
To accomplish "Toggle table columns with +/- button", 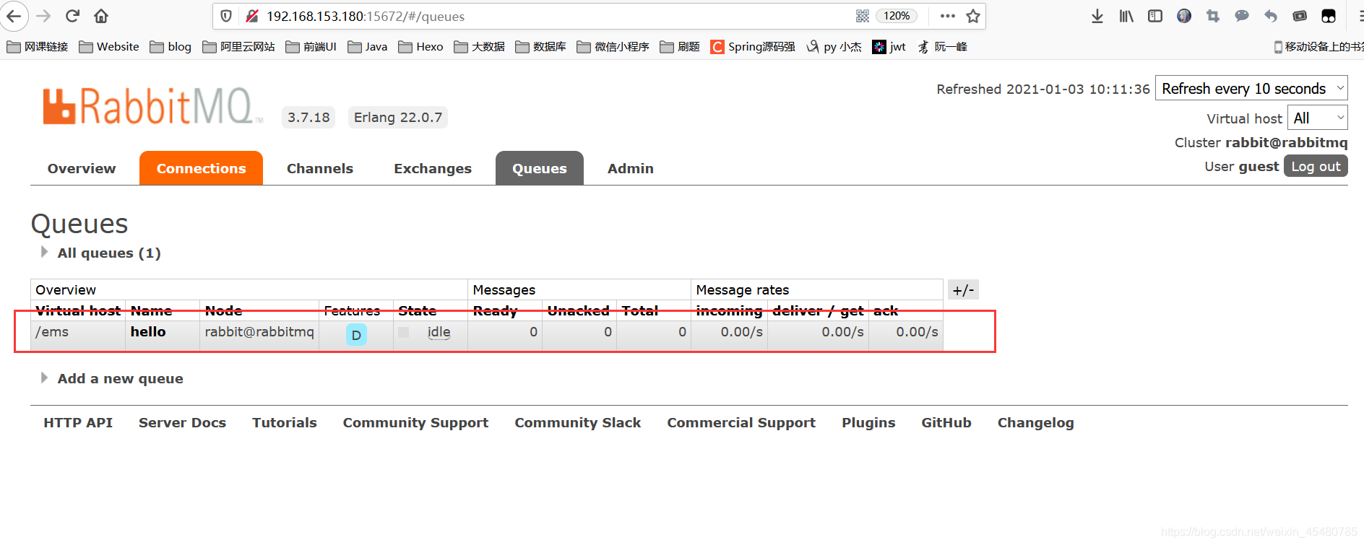I will [x=963, y=290].
